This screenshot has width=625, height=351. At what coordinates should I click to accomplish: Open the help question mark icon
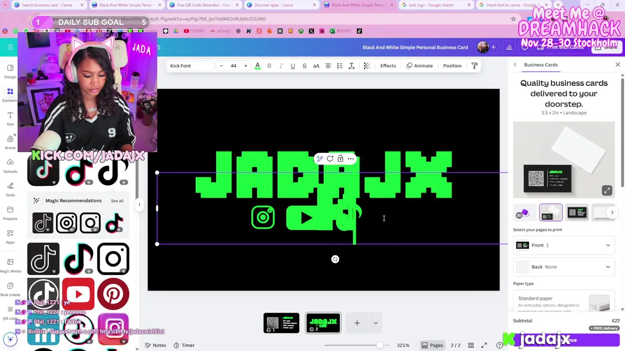click(x=499, y=345)
